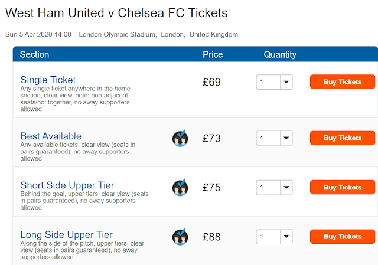
Task: Open the Single Ticket section link
Action: tap(48, 80)
